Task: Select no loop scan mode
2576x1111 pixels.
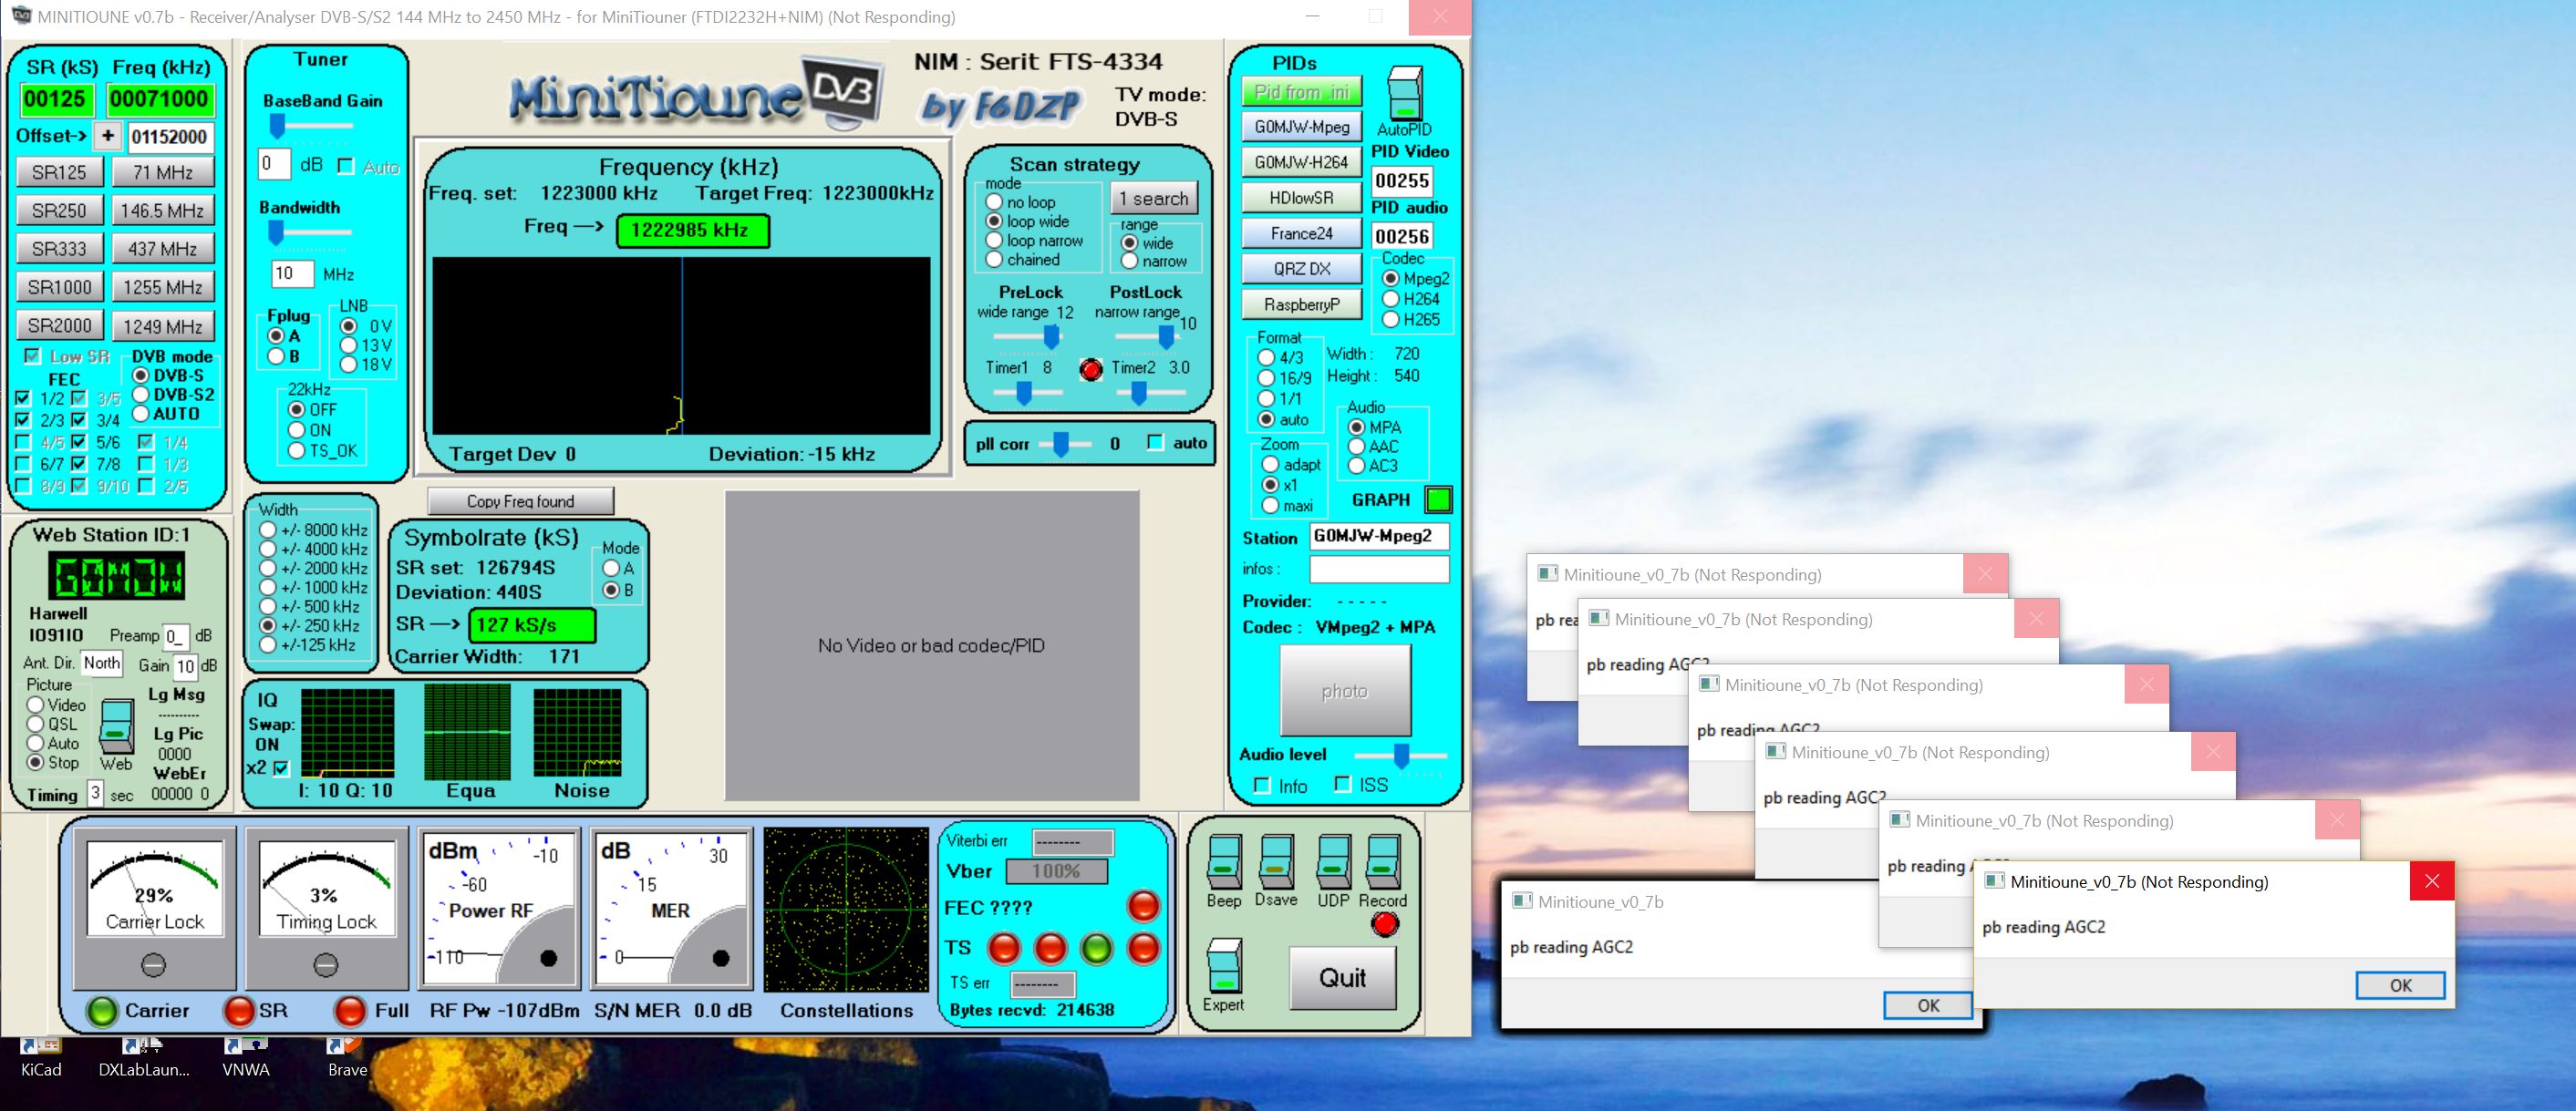Action: point(994,201)
